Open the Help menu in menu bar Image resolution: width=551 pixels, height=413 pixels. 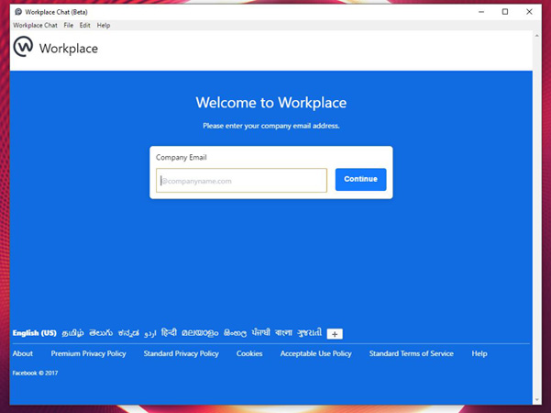(x=104, y=26)
